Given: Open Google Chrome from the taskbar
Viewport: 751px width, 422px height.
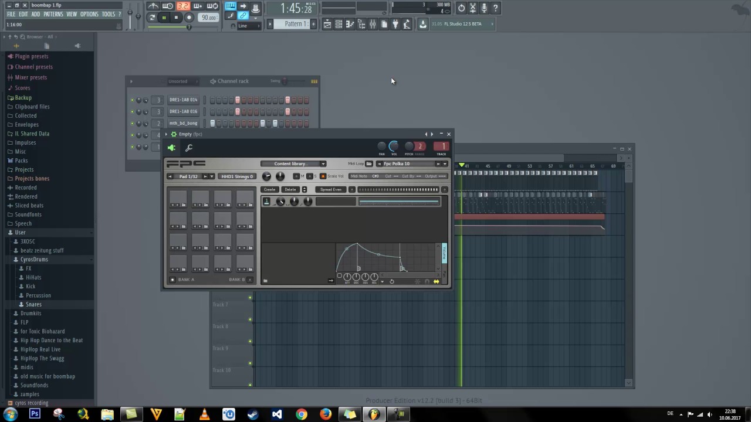Looking at the screenshot, I should tap(301, 414).
